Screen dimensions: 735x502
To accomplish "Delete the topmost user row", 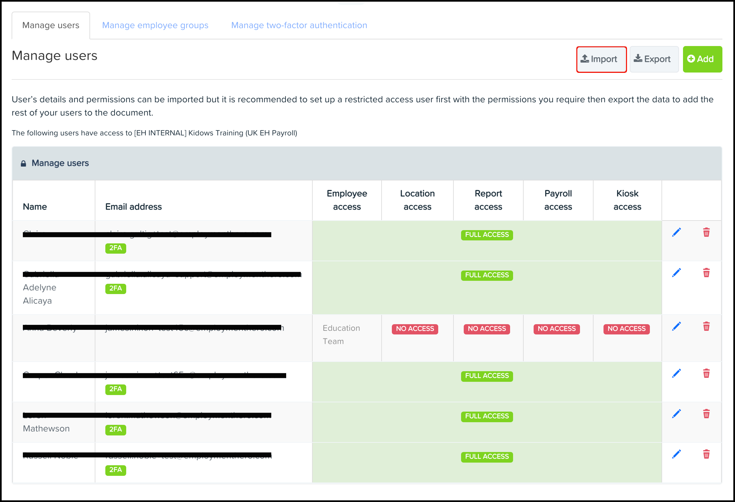I will (707, 233).
